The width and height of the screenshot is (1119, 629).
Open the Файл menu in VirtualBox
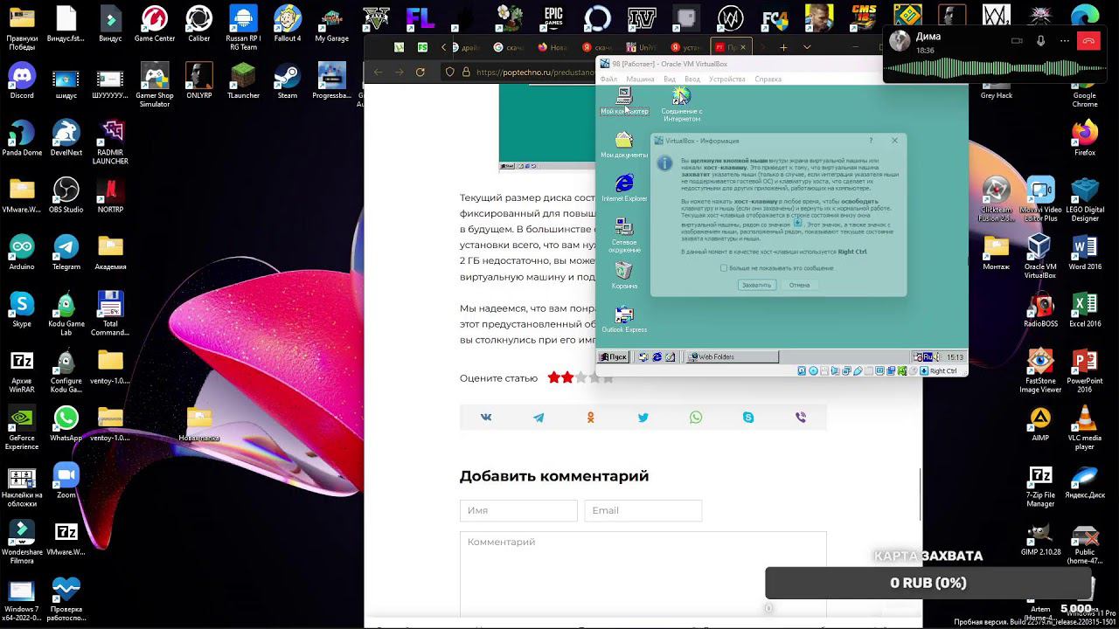coord(608,79)
